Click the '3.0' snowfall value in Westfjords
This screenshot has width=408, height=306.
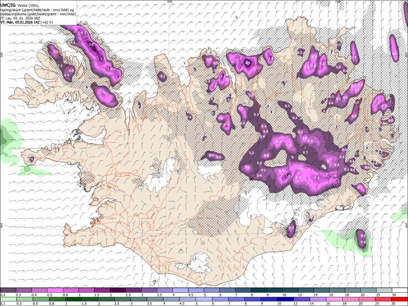click(91, 44)
